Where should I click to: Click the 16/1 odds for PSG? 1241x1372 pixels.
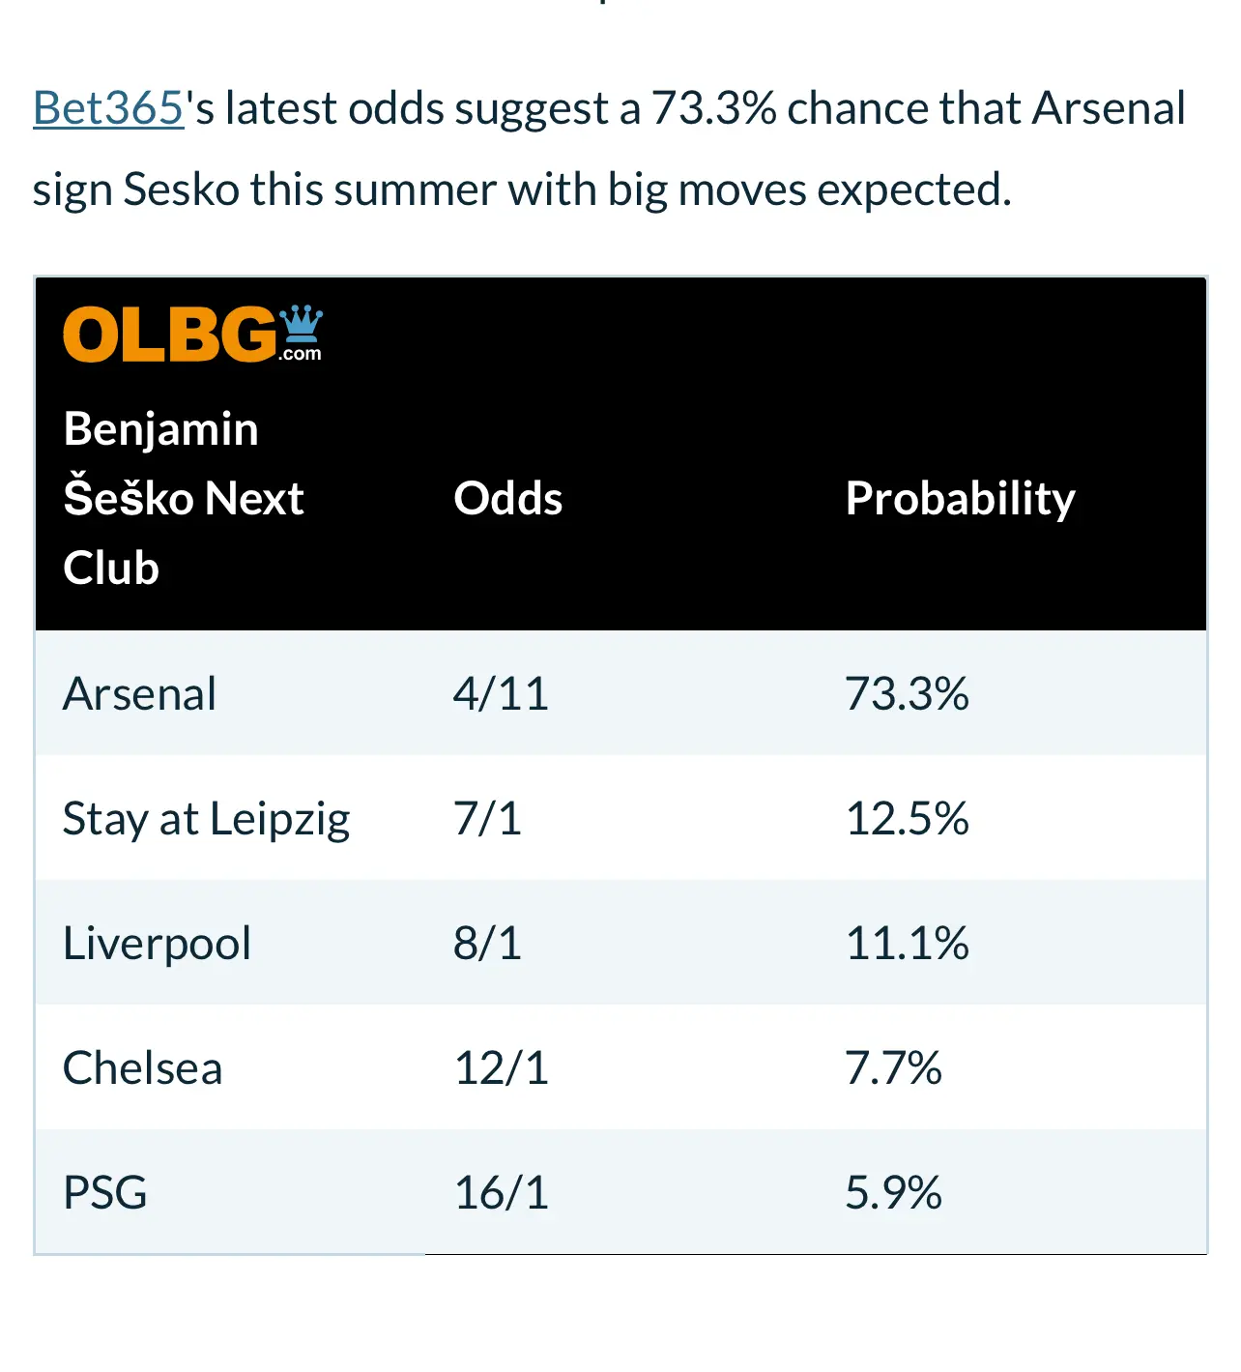pos(501,1192)
